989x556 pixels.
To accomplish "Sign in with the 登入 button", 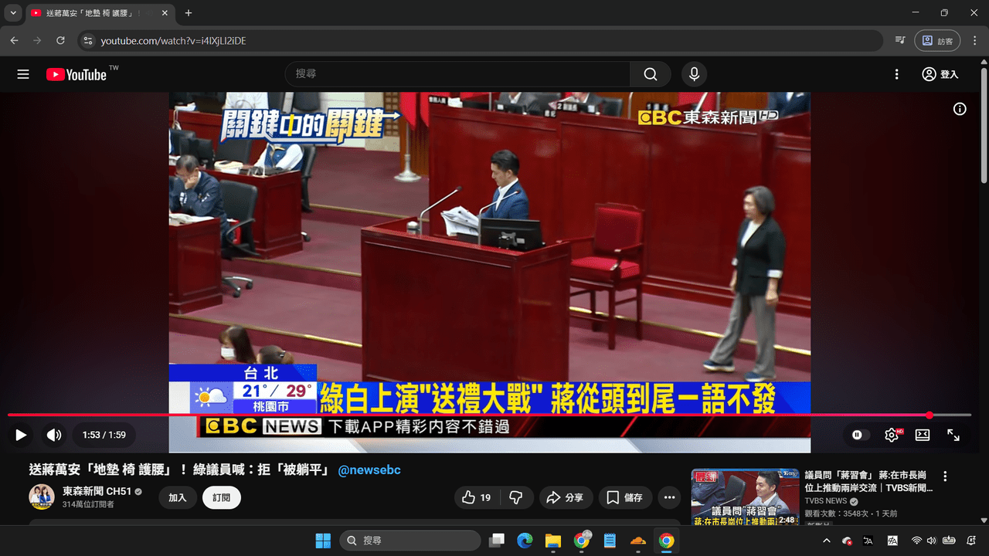I will [x=940, y=74].
